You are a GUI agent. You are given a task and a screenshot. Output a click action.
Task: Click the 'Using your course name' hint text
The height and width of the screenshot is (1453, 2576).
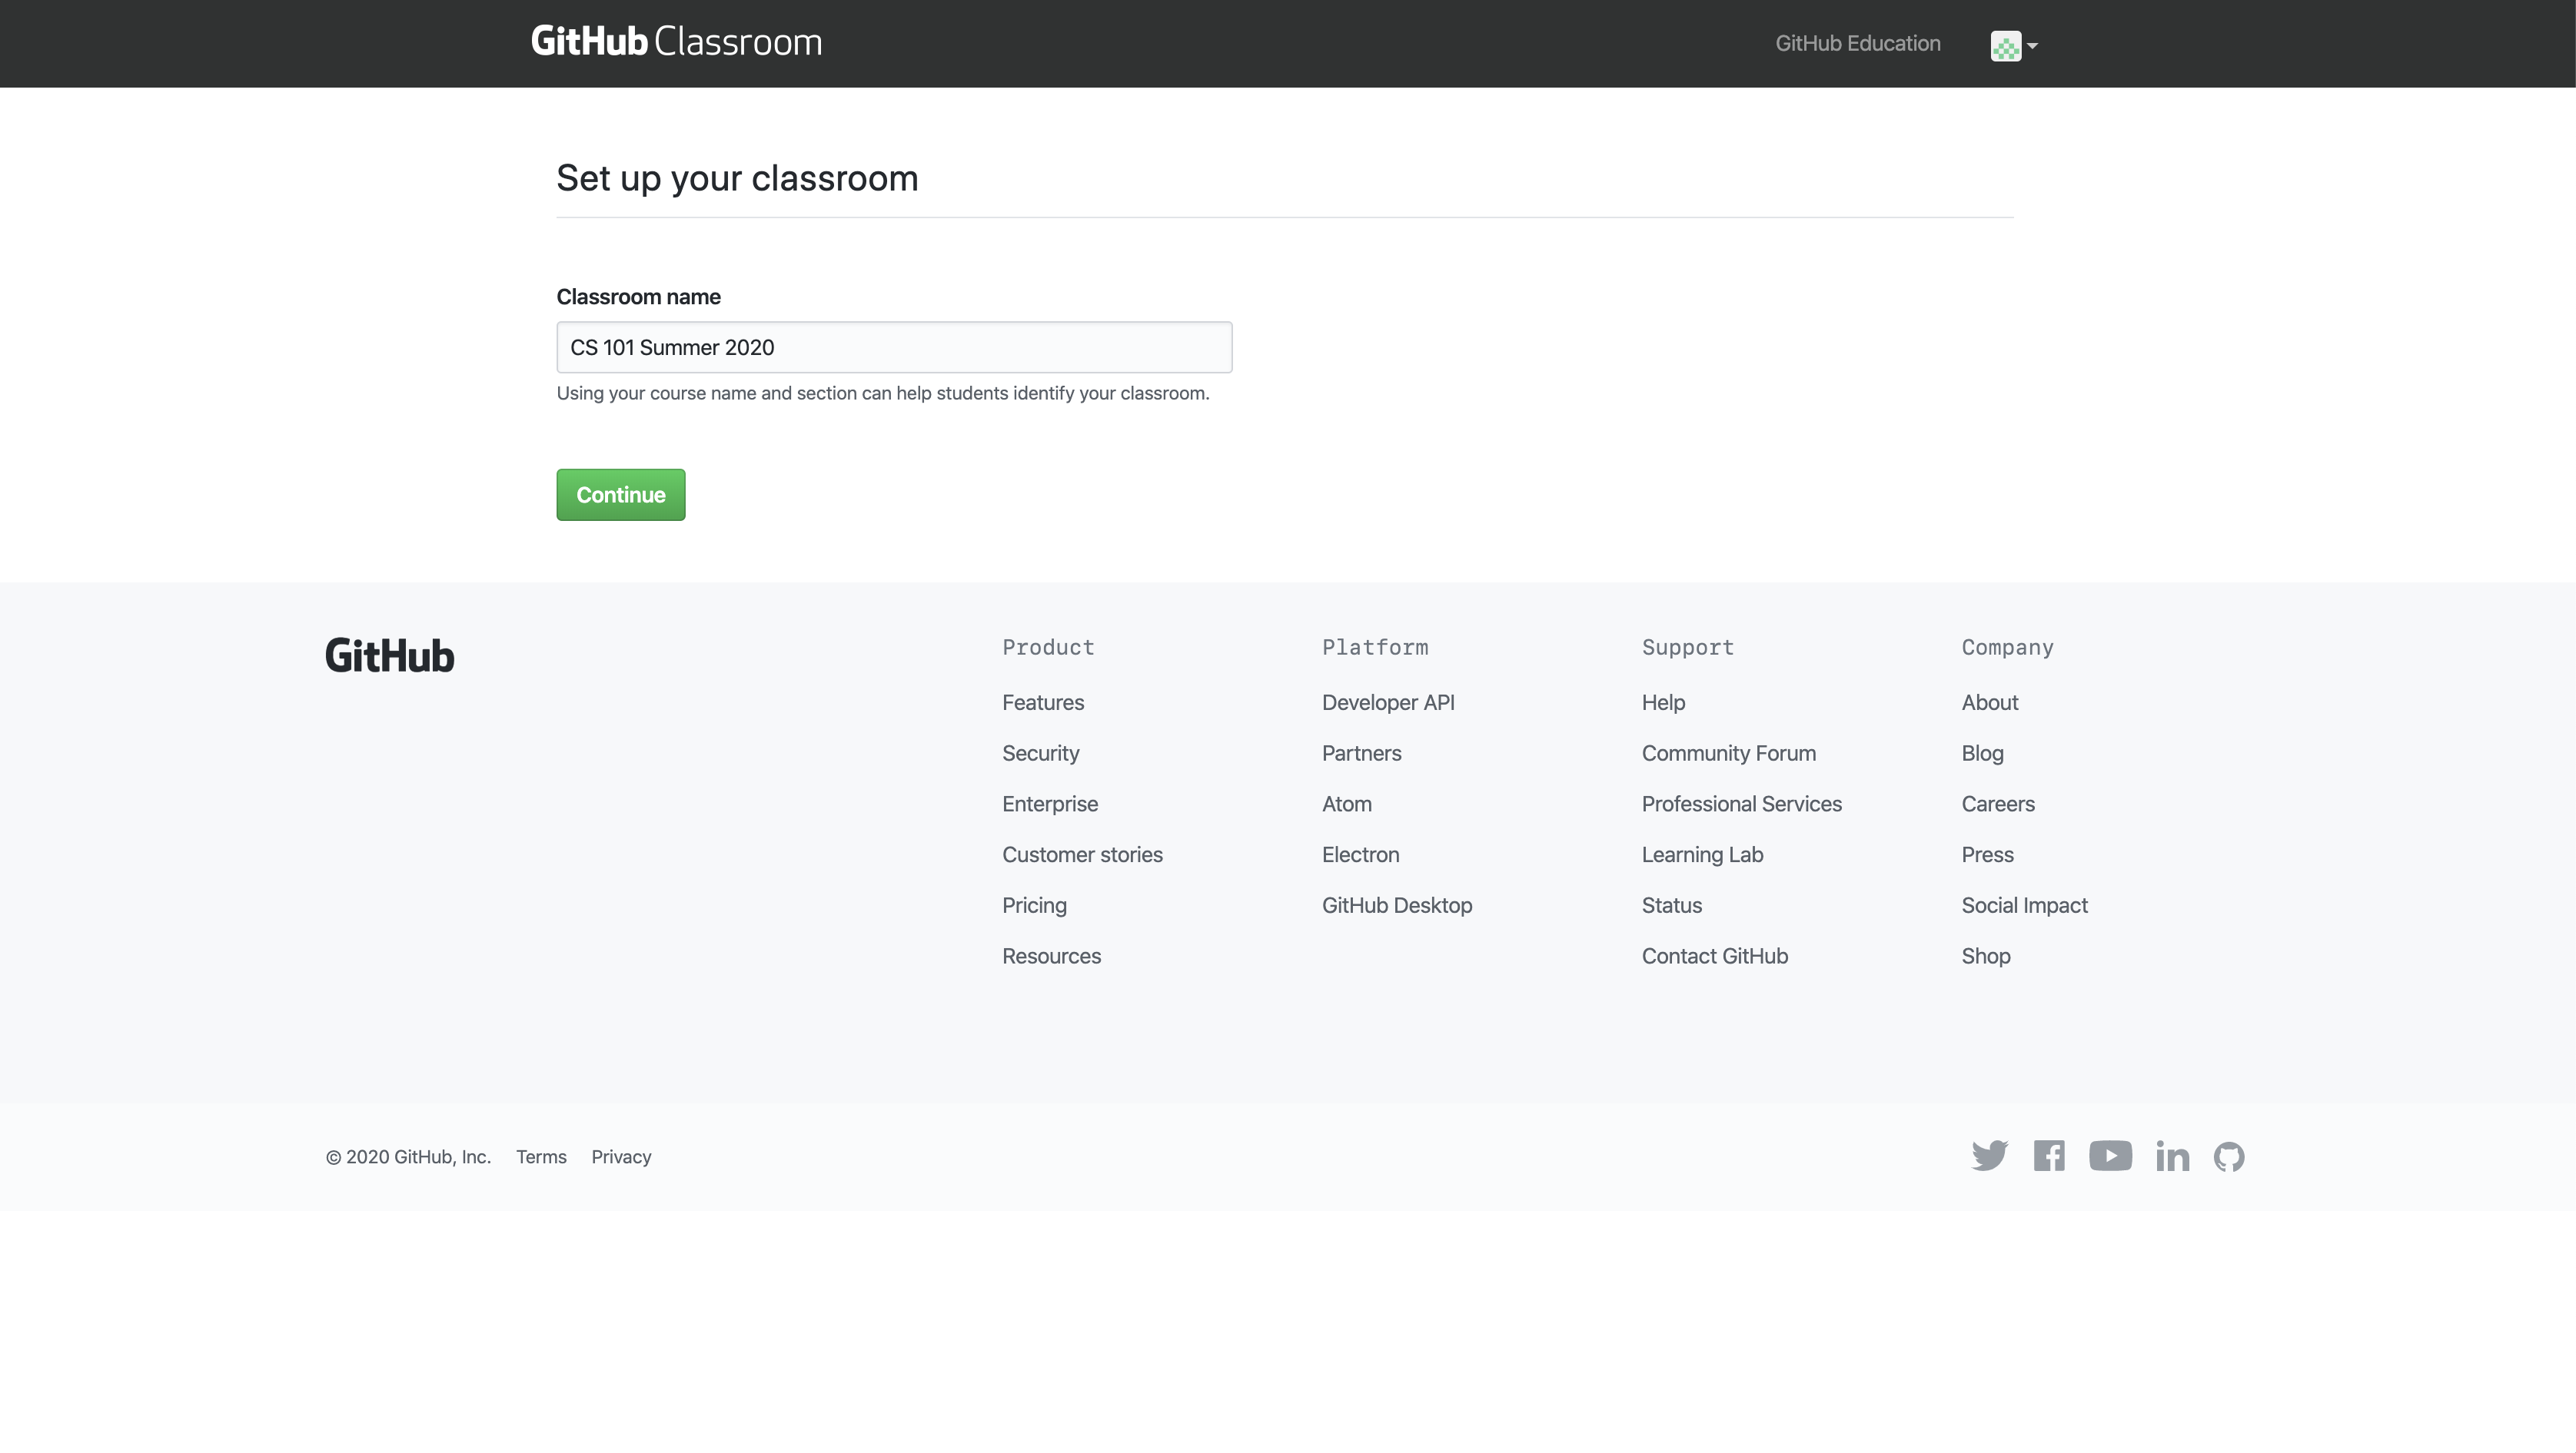(882, 393)
